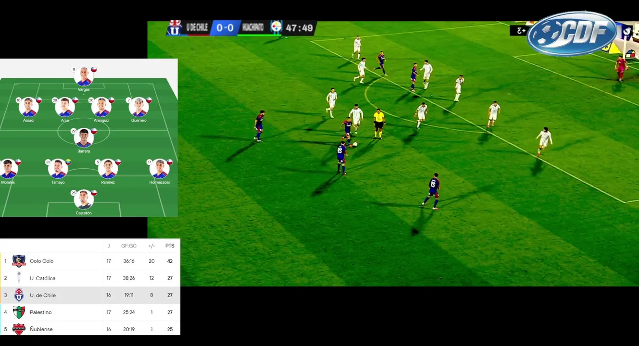Click the "GF:GC" column header
Image resolution: width=639 pixels, height=346 pixels.
coord(129,246)
